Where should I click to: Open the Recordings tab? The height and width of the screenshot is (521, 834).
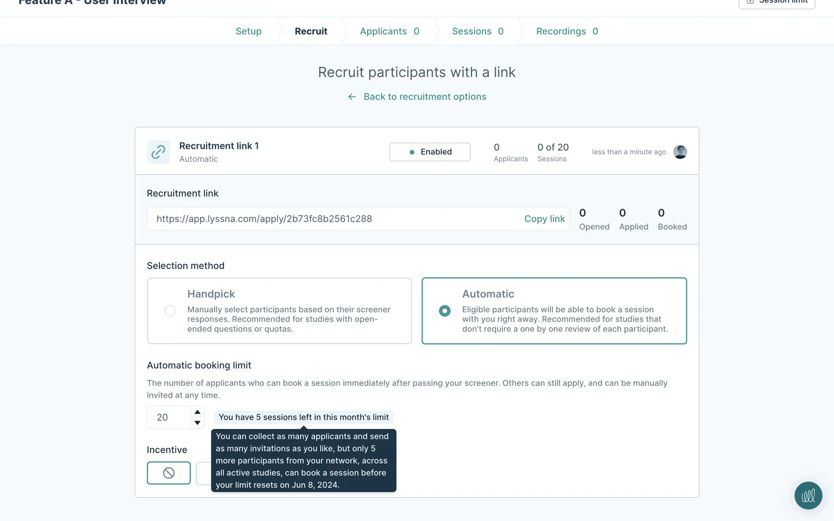(x=567, y=31)
